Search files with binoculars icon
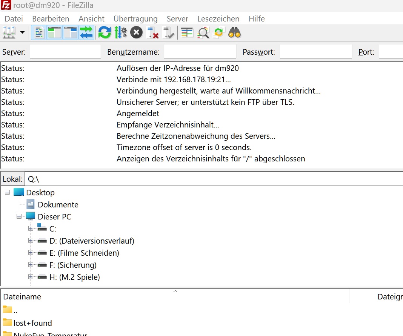The height and width of the screenshot is (336, 403). (x=234, y=33)
